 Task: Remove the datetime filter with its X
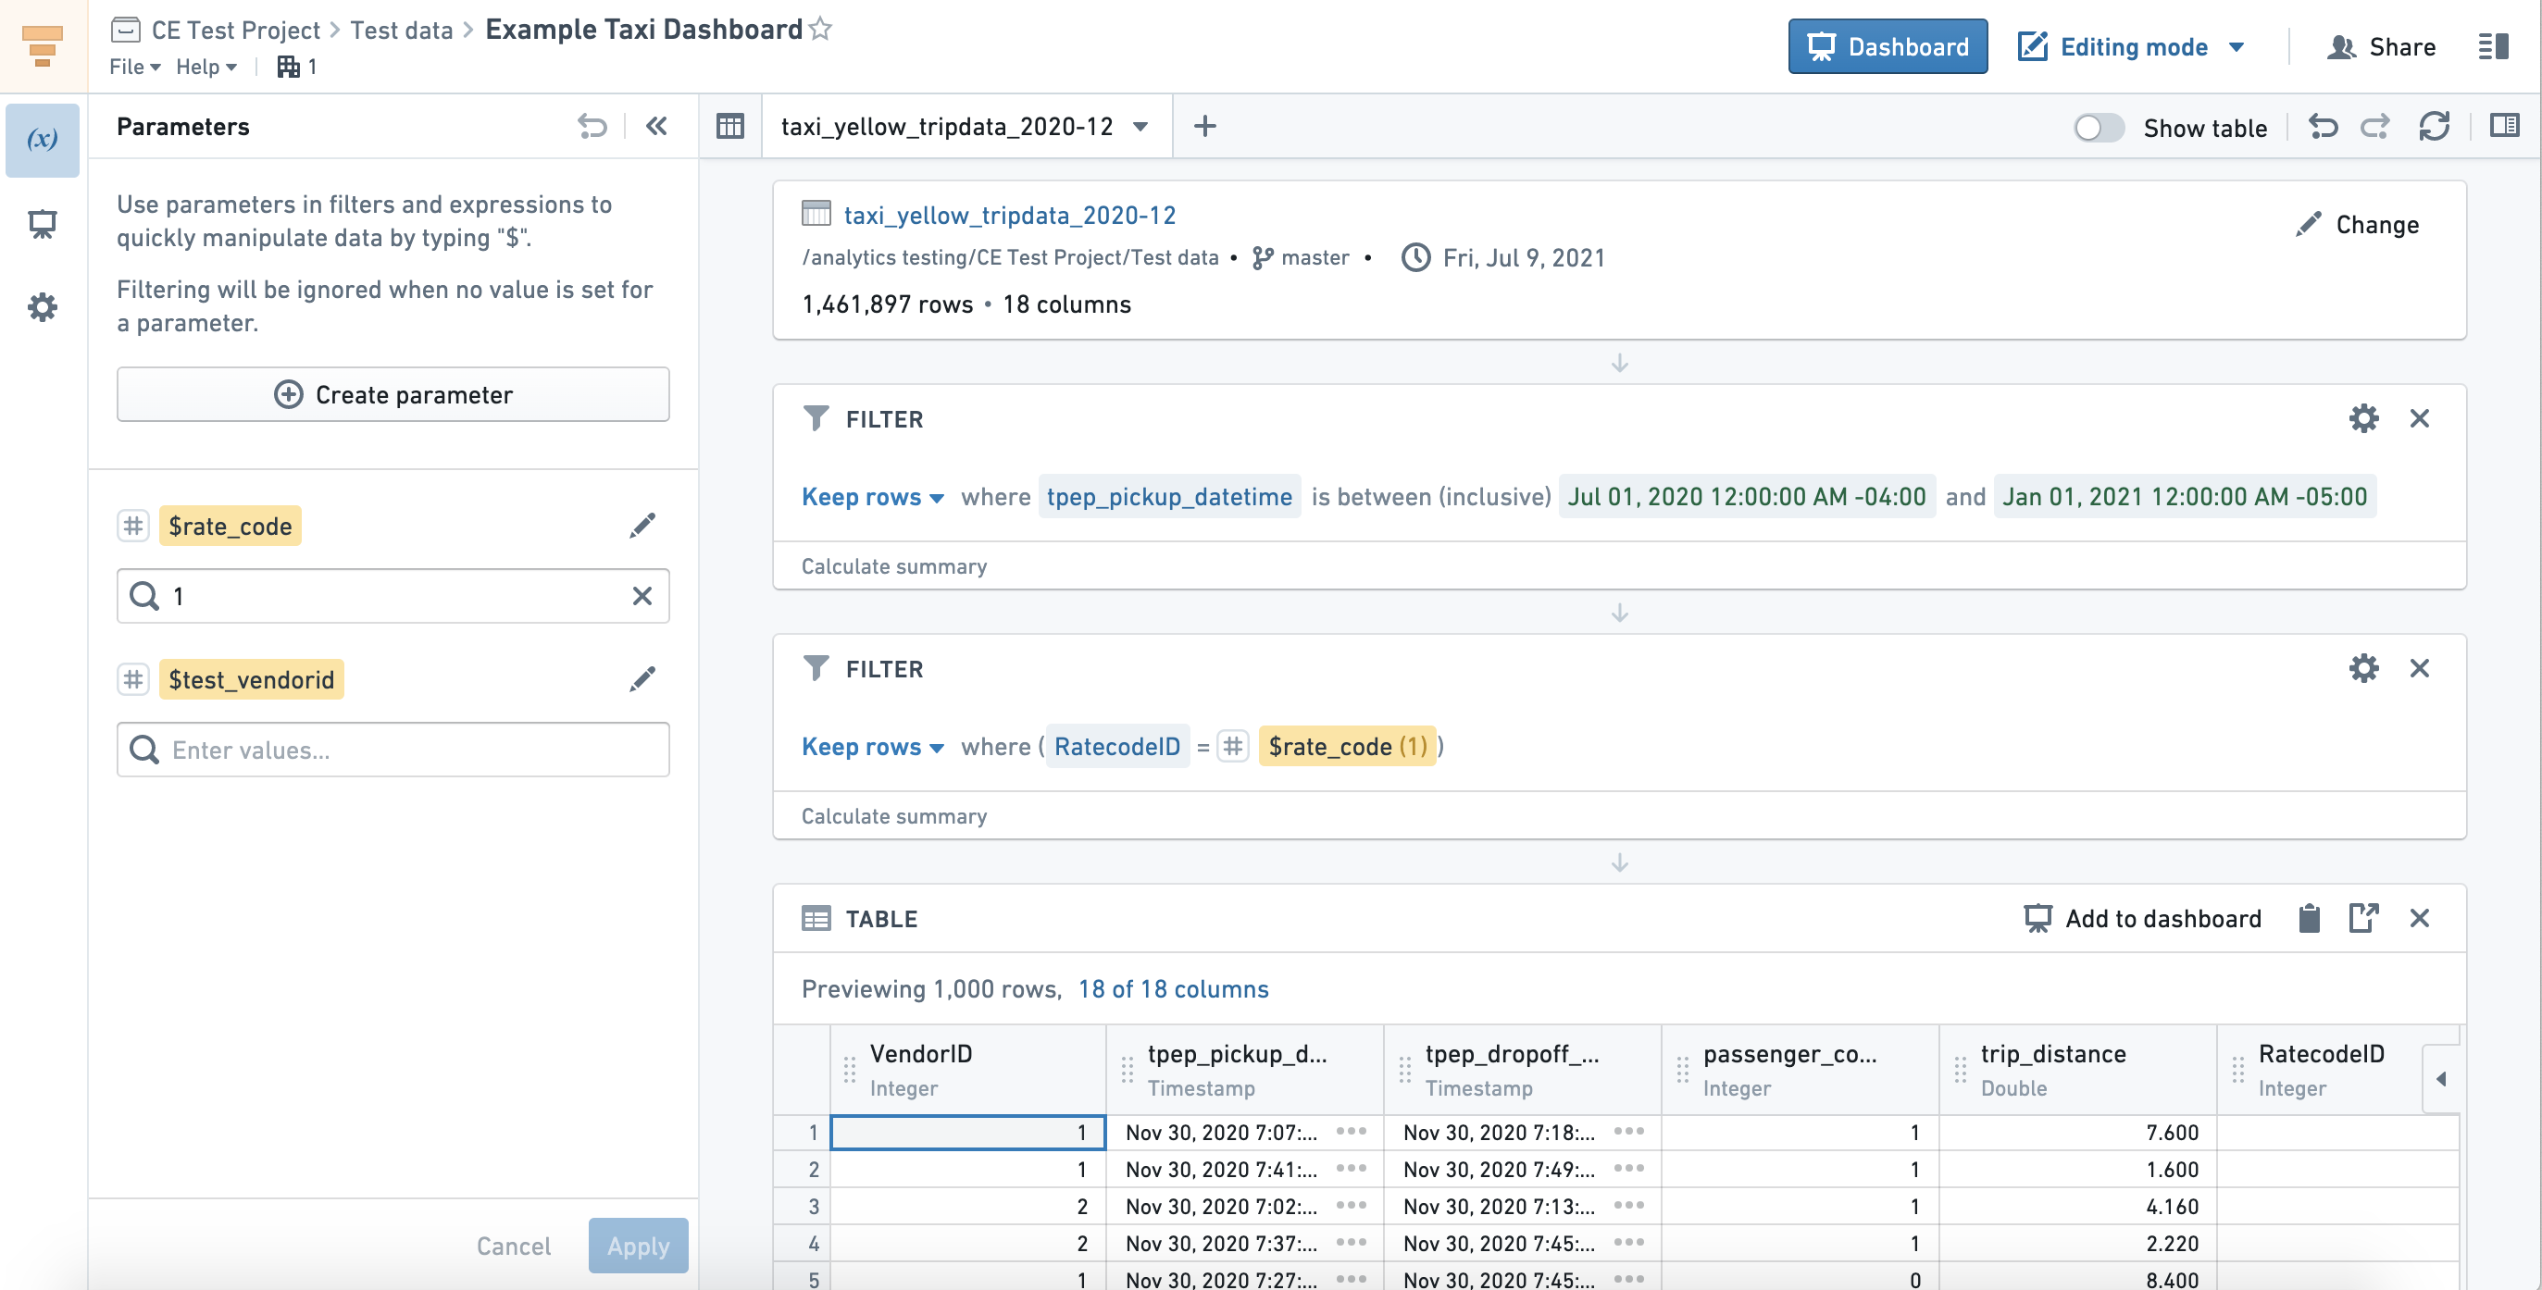pos(2419,419)
